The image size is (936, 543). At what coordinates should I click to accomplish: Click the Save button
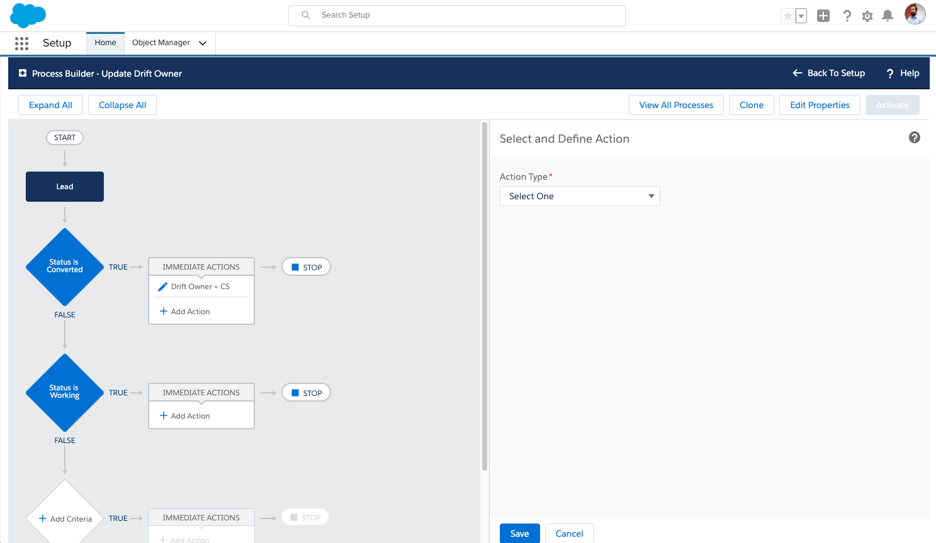tap(520, 534)
